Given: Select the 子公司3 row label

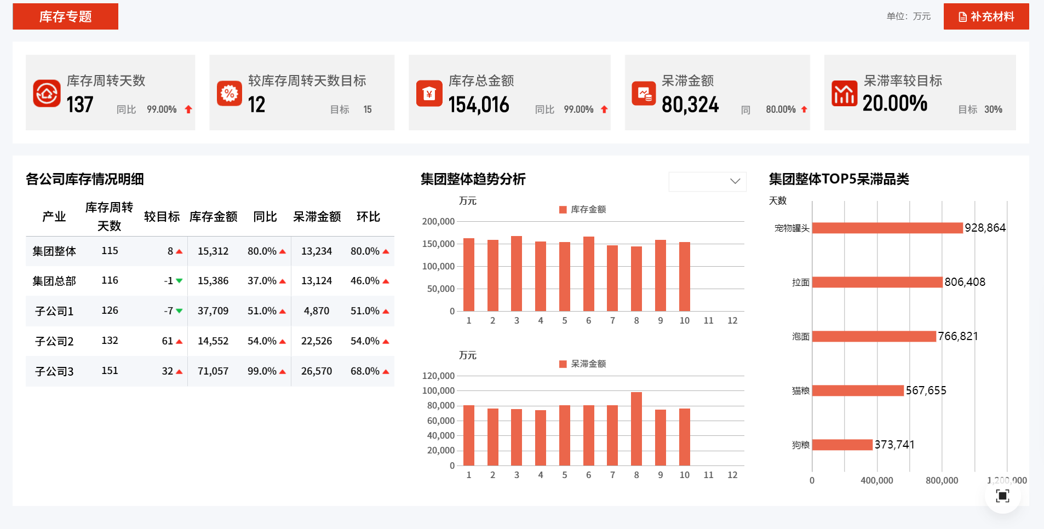Looking at the screenshot, I should point(54,371).
